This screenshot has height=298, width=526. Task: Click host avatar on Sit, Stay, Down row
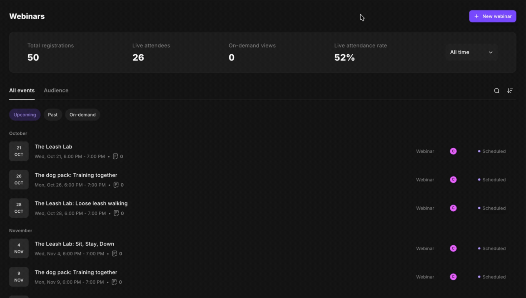click(x=453, y=248)
